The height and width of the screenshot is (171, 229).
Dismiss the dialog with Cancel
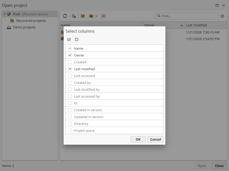tap(155, 139)
